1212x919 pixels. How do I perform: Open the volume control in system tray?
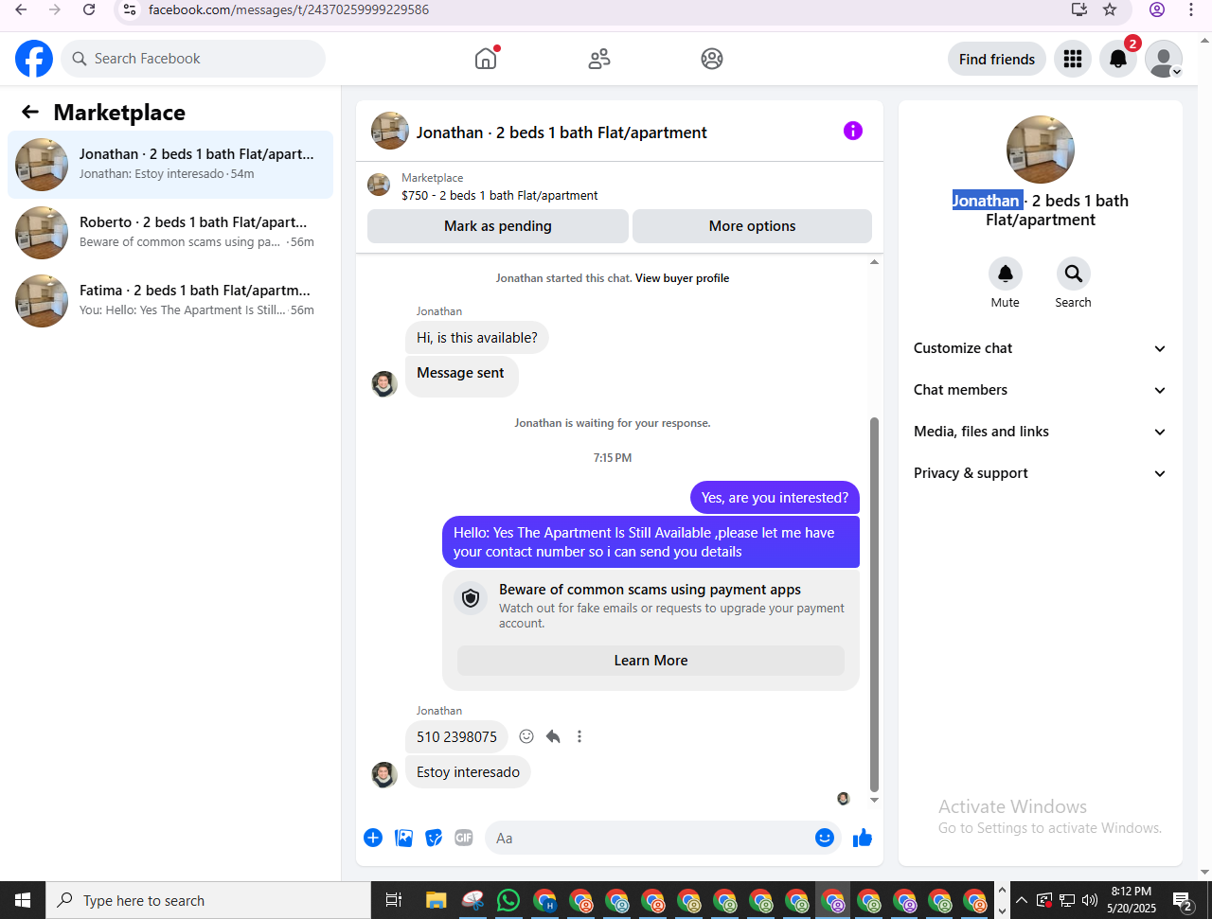[x=1090, y=900]
